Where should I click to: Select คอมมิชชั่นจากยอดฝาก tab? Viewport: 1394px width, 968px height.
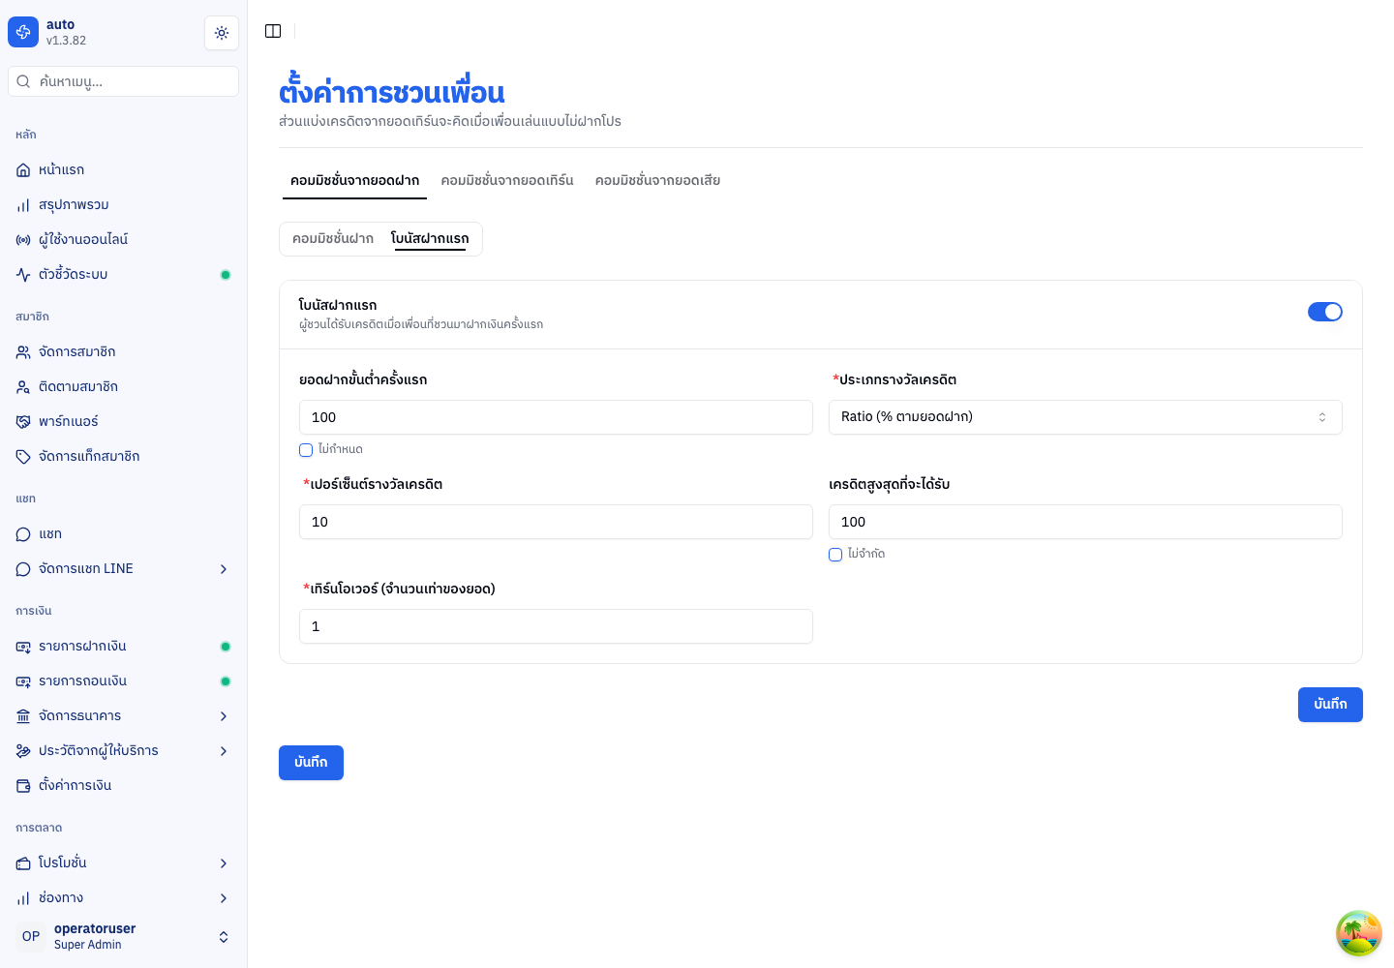[354, 181]
